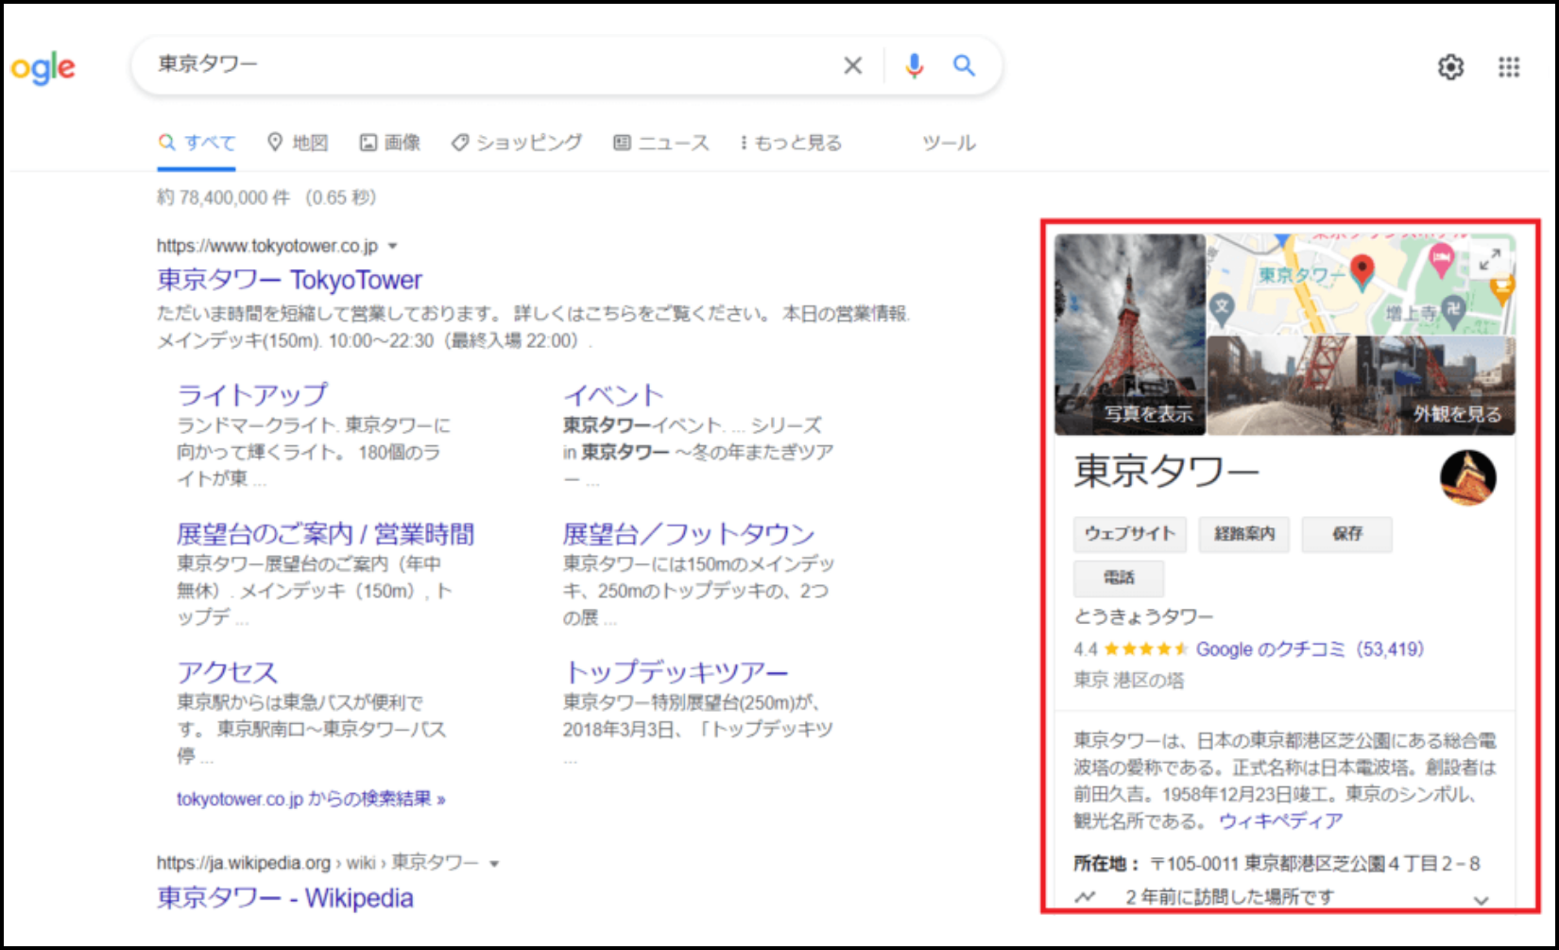Click the 電話 button

(1119, 578)
